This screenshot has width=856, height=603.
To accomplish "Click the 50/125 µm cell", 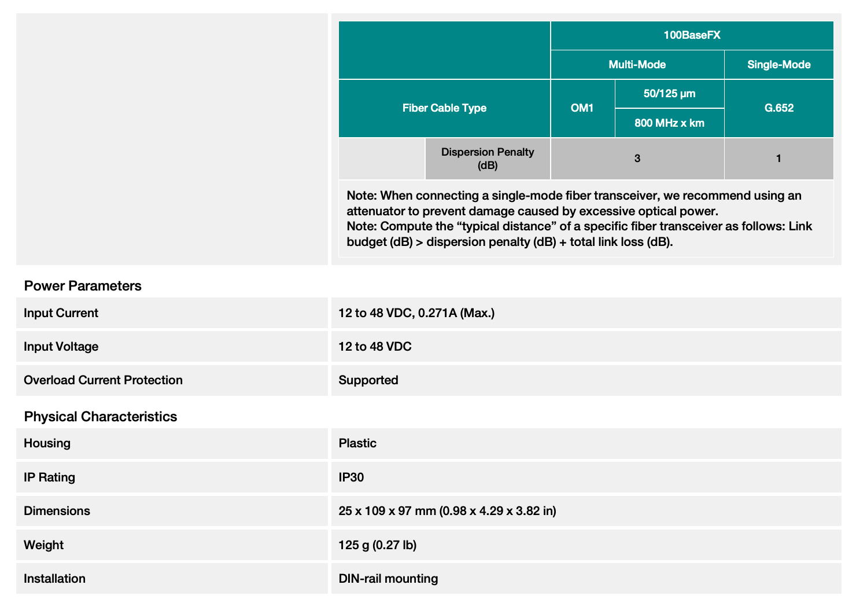I will tap(669, 94).
